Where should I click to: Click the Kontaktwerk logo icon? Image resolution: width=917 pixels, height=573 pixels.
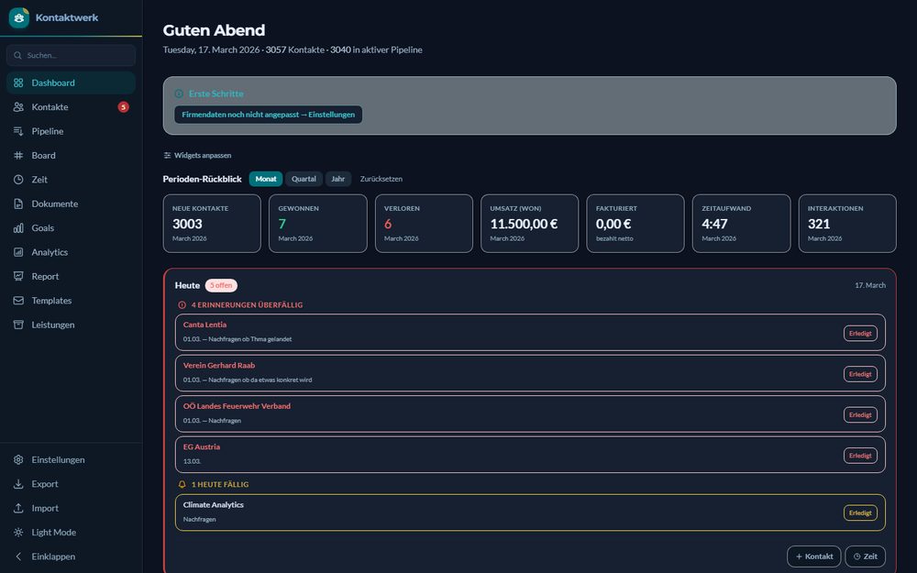[x=17, y=17]
